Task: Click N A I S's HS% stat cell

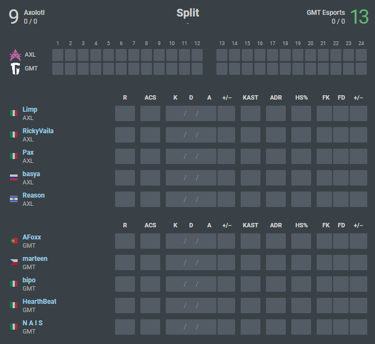Action: 301,327
